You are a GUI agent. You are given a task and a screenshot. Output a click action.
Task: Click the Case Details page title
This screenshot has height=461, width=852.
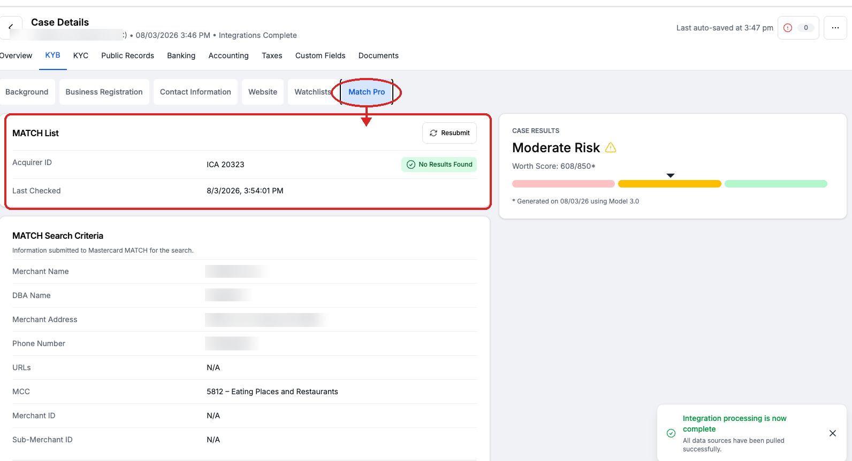[x=60, y=22]
